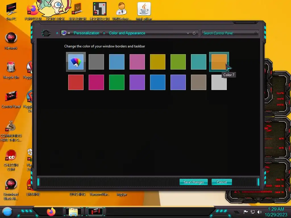Open the money bag desktop shortcut

[x=11, y=131]
